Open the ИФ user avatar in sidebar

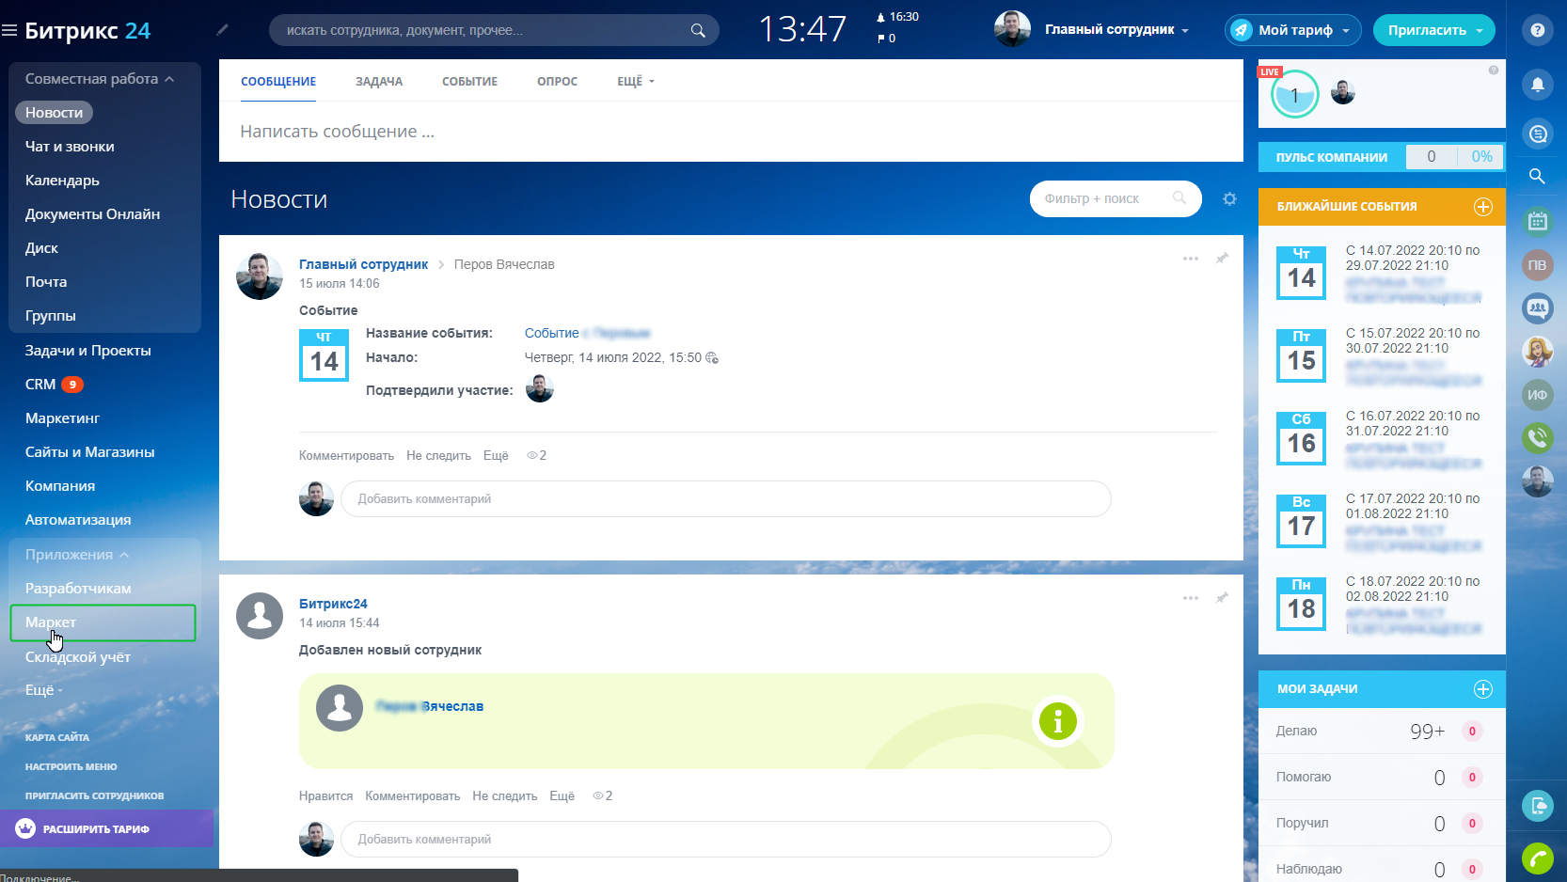click(1537, 395)
